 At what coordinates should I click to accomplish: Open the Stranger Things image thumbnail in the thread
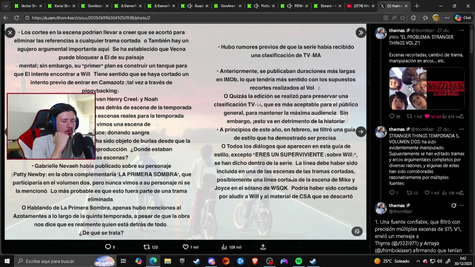pos(427,88)
